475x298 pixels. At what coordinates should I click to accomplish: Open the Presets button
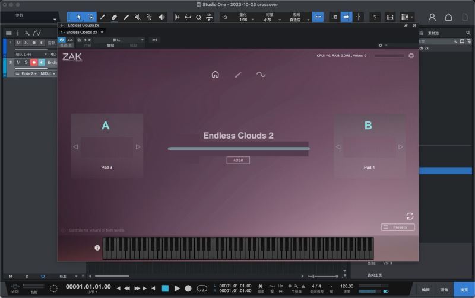point(398,227)
